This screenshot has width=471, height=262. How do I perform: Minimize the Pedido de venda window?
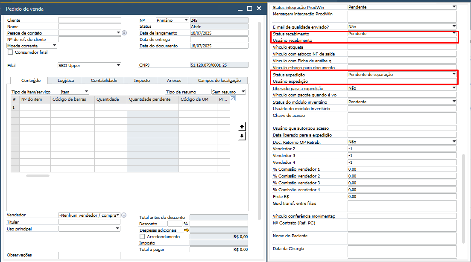[240, 9]
